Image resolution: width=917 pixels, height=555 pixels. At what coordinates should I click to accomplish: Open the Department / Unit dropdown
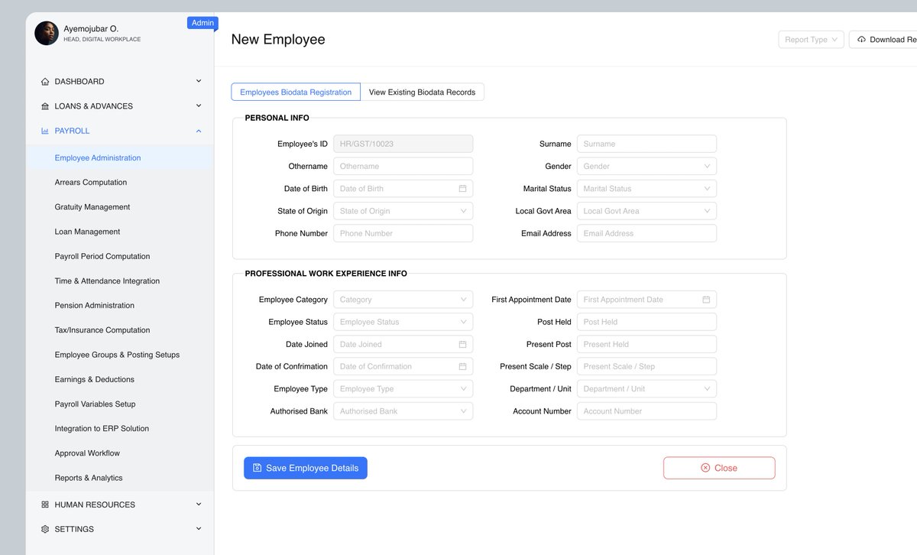[x=646, y=389]
